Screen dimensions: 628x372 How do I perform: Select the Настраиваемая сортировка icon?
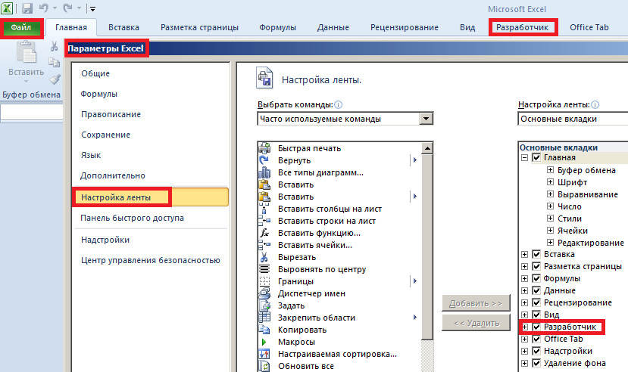[264, 354]
